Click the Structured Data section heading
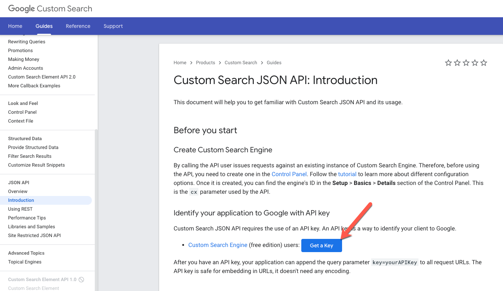This screenshot has width=503, height=291. (x=25, y=139)
